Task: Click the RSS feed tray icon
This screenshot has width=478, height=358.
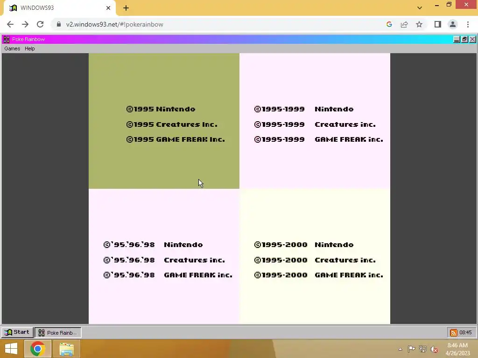Action: (453, 332)
